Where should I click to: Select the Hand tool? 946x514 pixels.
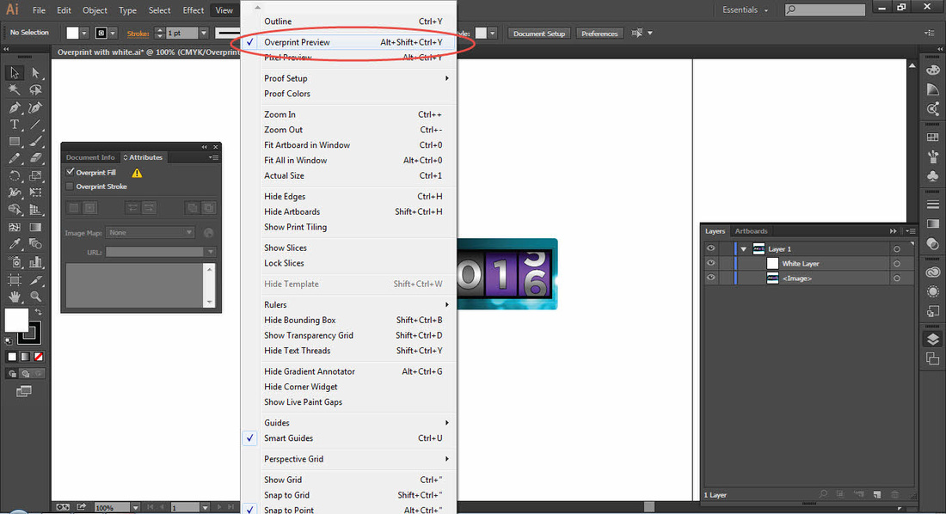click(14, 297)
